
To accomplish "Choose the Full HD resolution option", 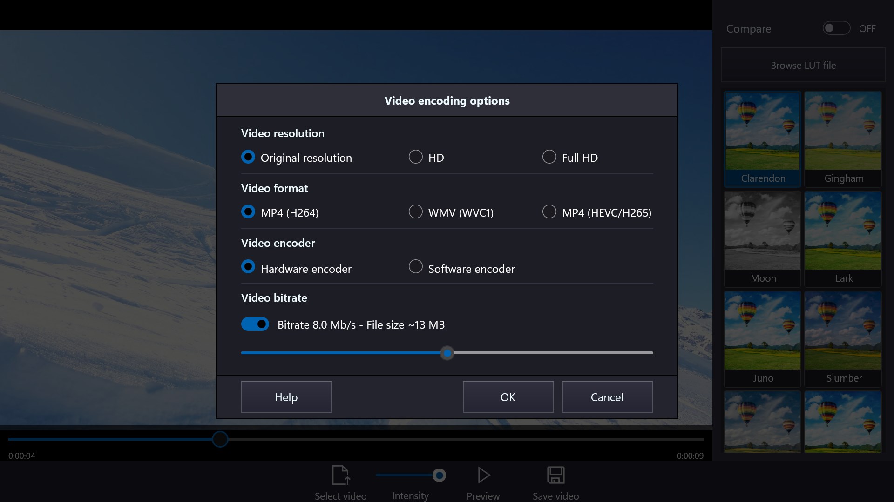I will (x=549, y=157).
